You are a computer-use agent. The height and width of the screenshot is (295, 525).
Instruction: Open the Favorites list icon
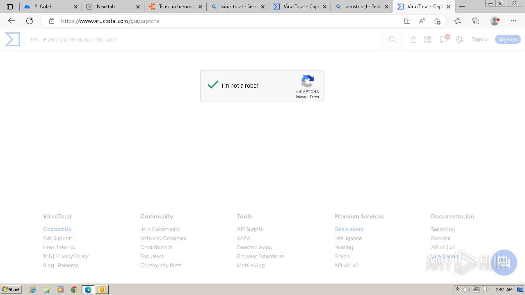(458, 21)
